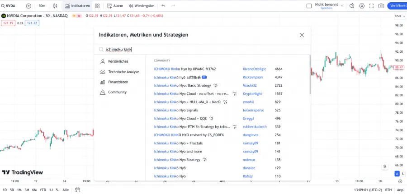The width and height of the screenshot is (407, 194).
Task: Open the Indikatoren dialog button
Action: point(78,6)
